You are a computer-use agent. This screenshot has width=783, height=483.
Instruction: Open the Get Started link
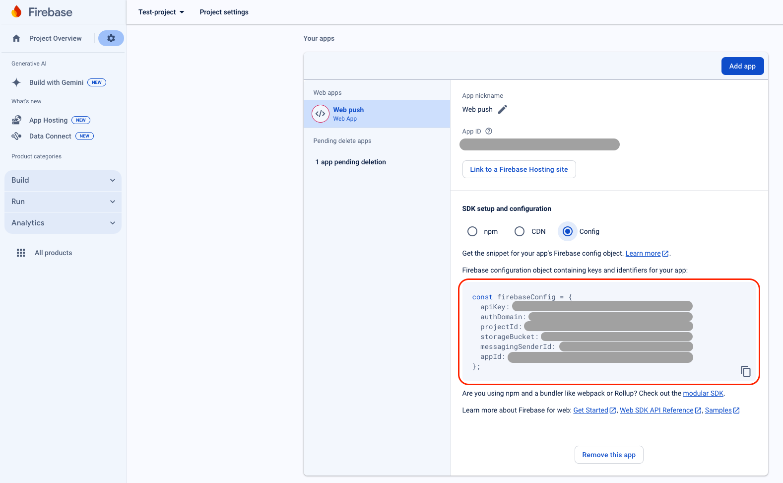[x=590, y=410]
